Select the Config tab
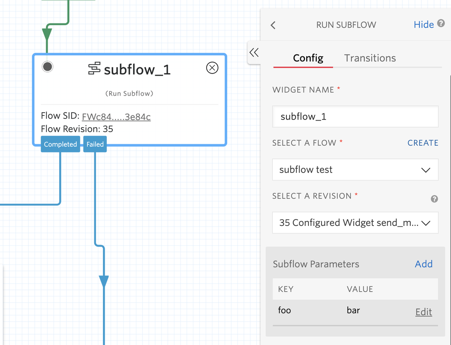Image resolution: width=451 pixels, height=345 pixels. [x=308, y=58]
